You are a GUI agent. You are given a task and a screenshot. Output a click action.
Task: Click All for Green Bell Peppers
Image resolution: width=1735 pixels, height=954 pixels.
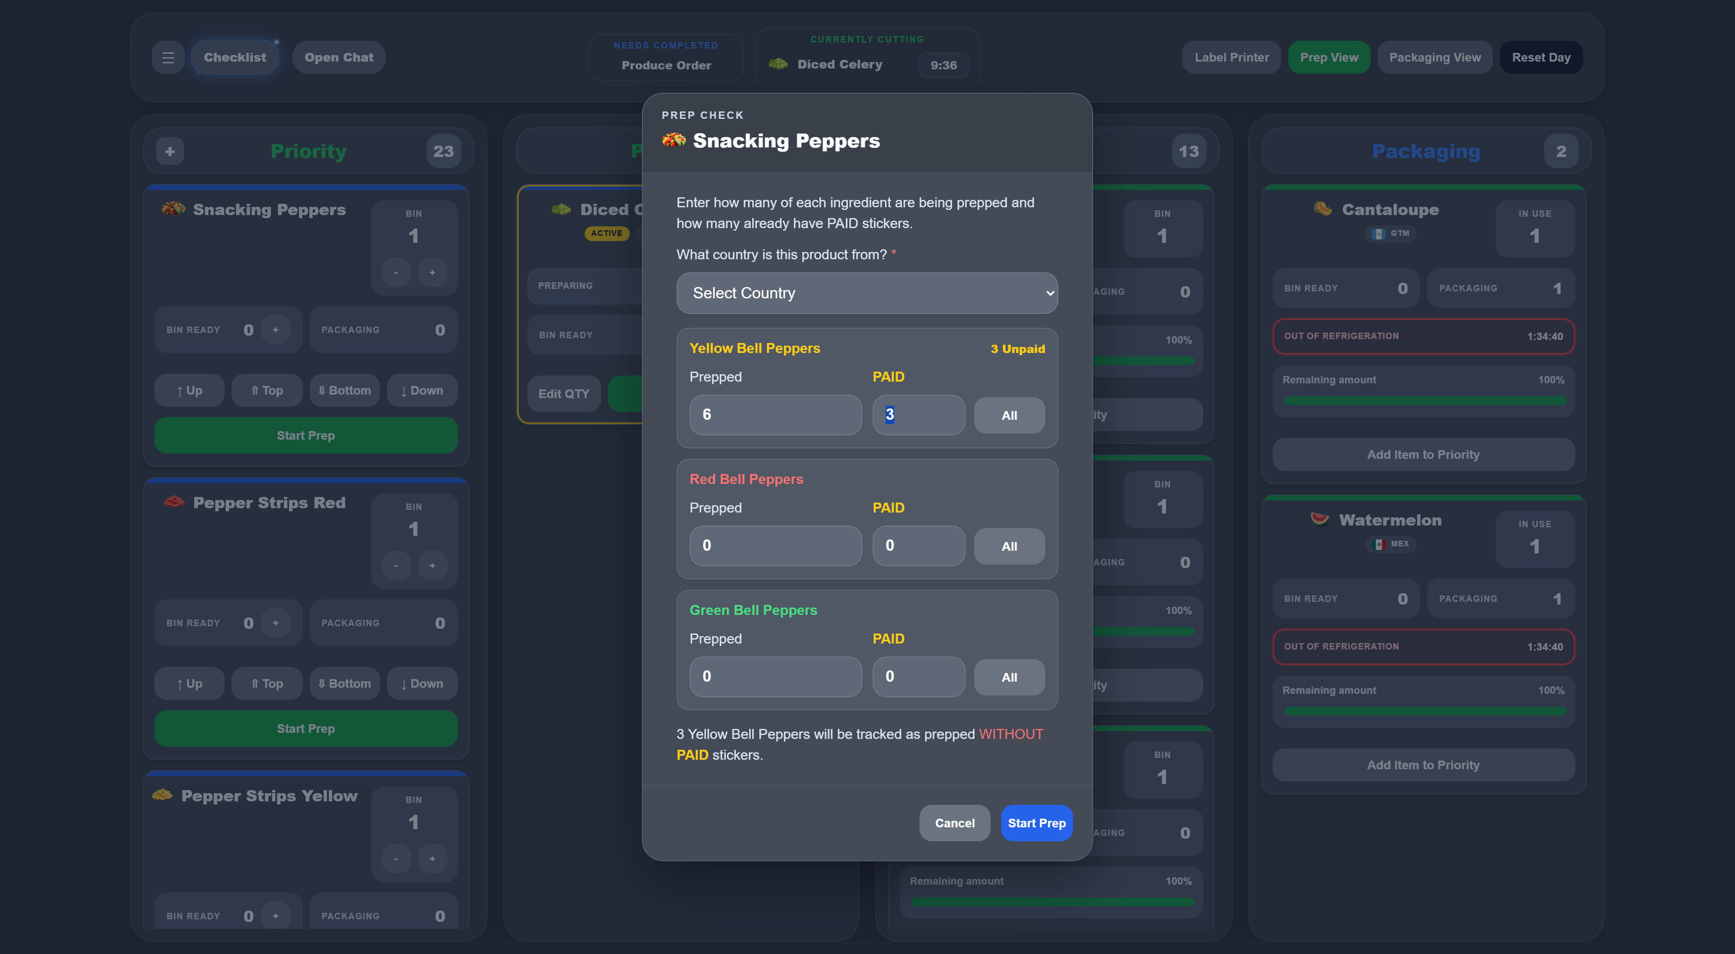coord(1009,677)
